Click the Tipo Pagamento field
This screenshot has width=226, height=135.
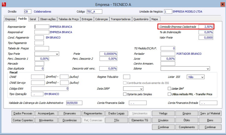click(39, 43)
